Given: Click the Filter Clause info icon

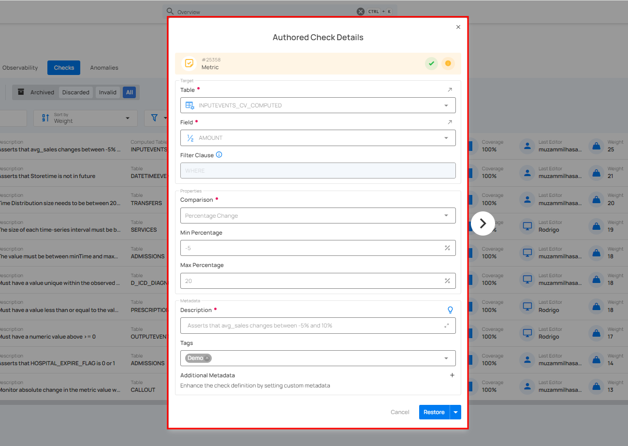Looking at the screenshot, I should click(x=219, y=155).
